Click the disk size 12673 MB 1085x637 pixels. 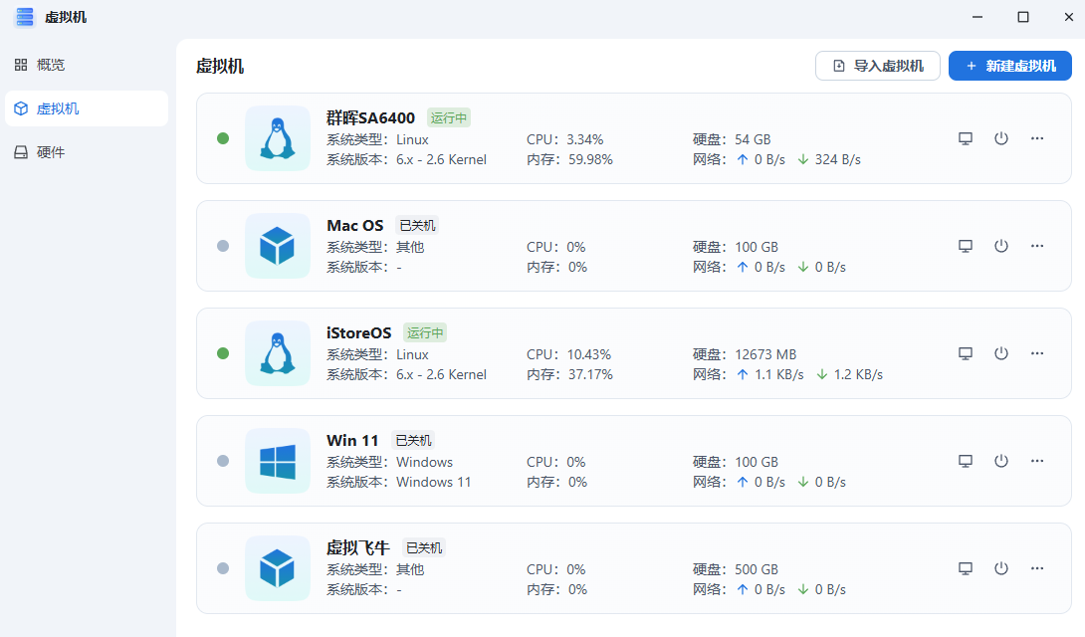click(x=766, y=354)
